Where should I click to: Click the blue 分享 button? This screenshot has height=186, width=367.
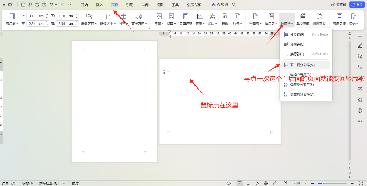click(357, 5)
